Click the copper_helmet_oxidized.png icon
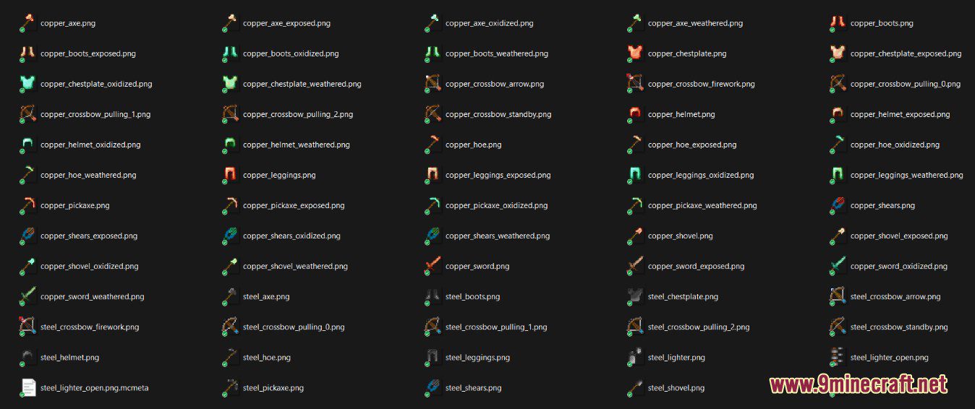 (27, 145)
